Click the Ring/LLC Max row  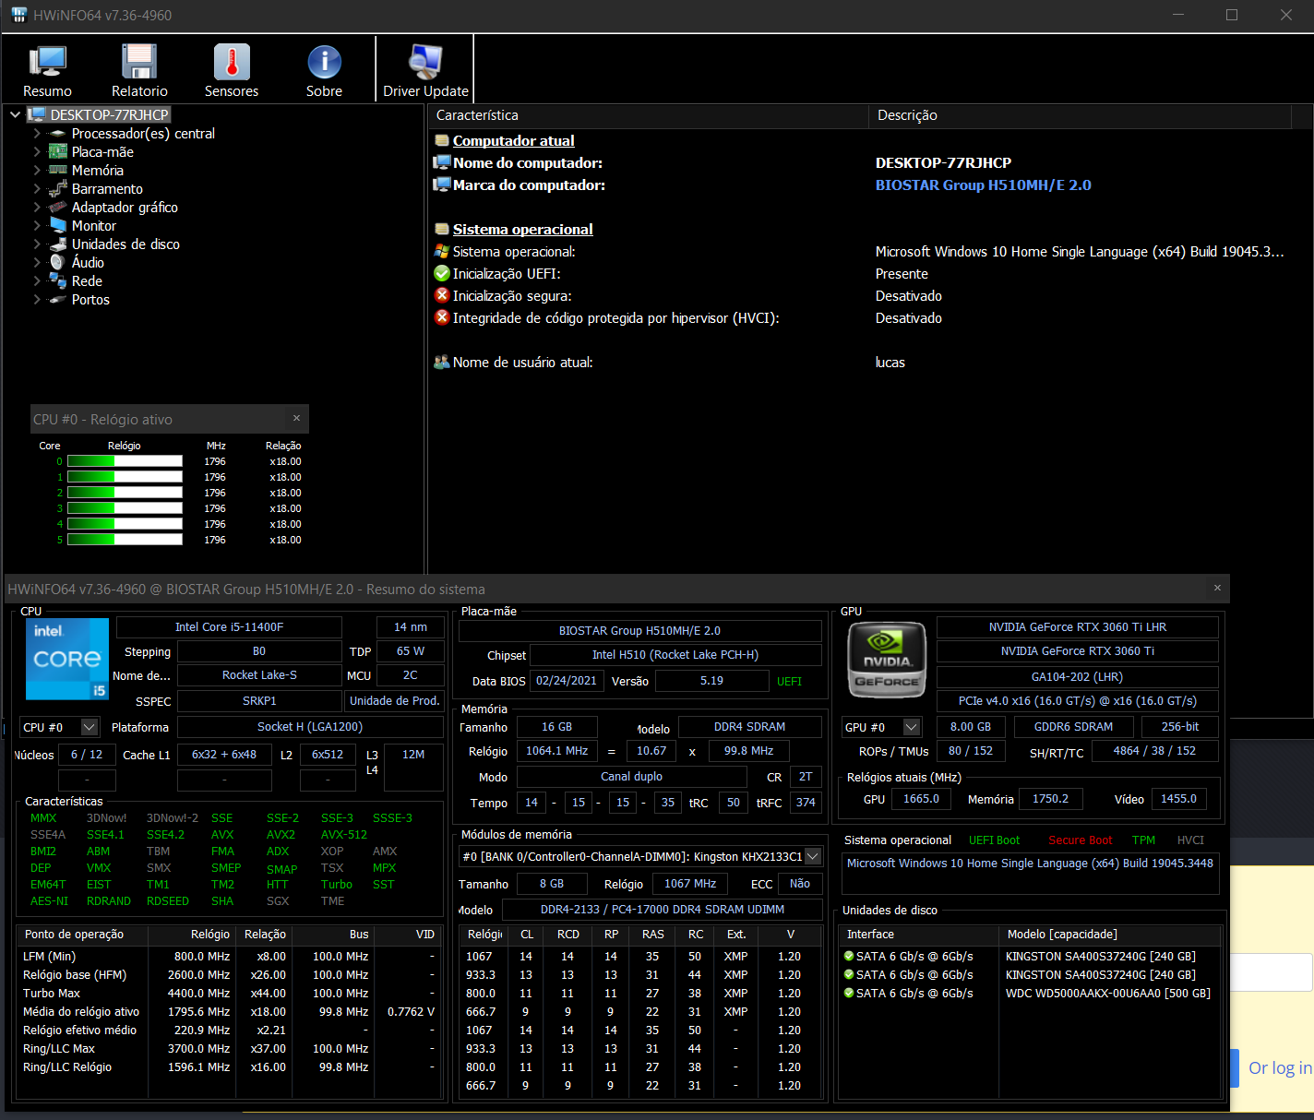point(229,1049)
